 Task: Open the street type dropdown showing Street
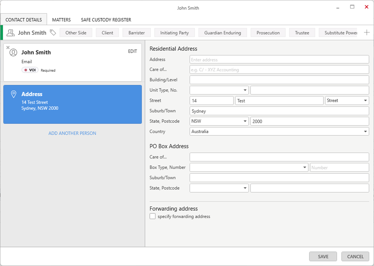(347, 100)
